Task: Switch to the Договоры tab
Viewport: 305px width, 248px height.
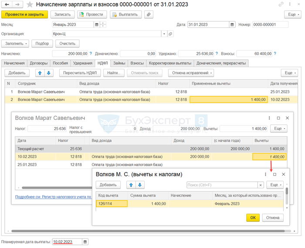Action: pyautogui.click(x=39, y=63)
